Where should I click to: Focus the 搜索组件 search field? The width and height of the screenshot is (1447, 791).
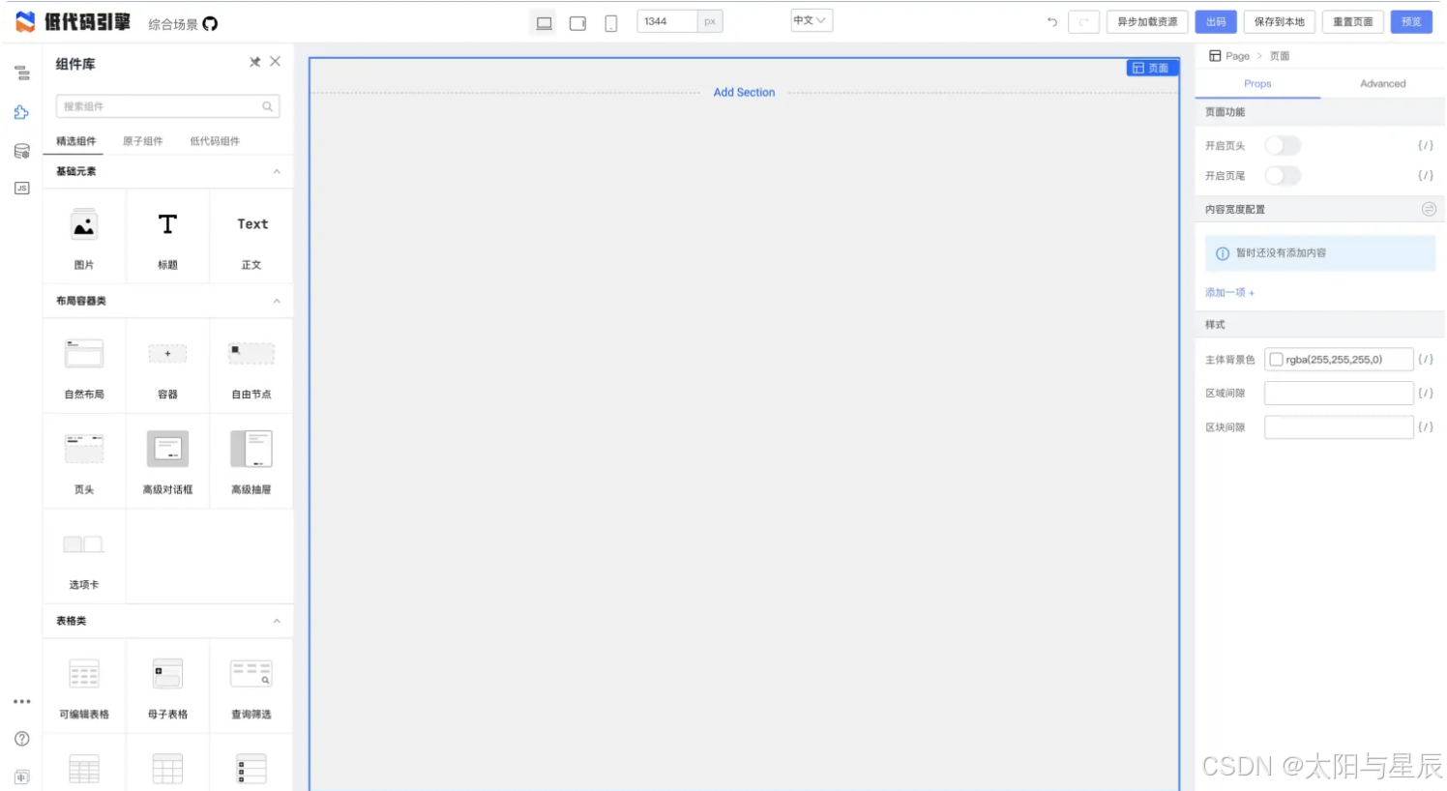point(167,106)
